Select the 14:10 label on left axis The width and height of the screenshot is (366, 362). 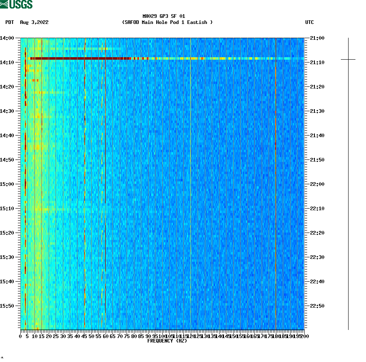7,62
